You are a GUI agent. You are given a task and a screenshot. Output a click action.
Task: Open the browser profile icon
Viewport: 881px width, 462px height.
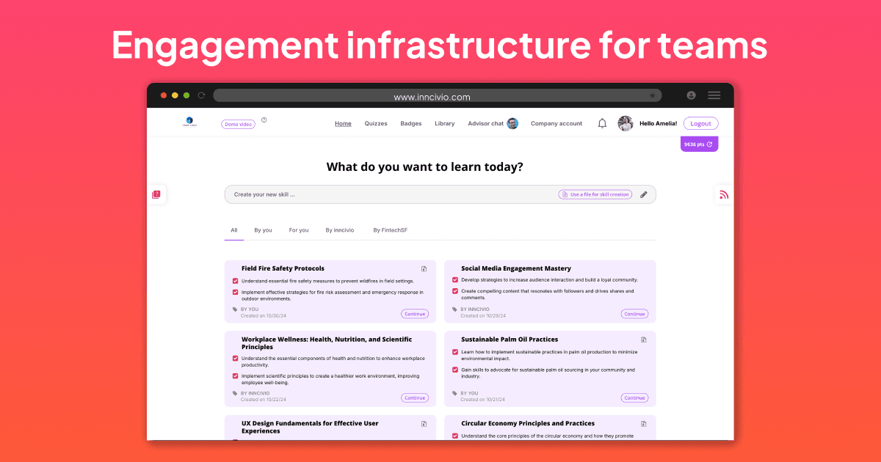point(691,95)
